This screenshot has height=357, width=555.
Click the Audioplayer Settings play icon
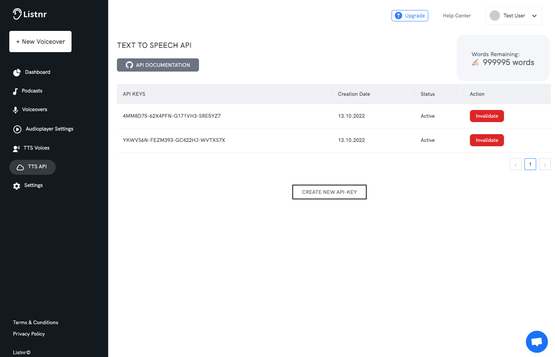[17, 129]
